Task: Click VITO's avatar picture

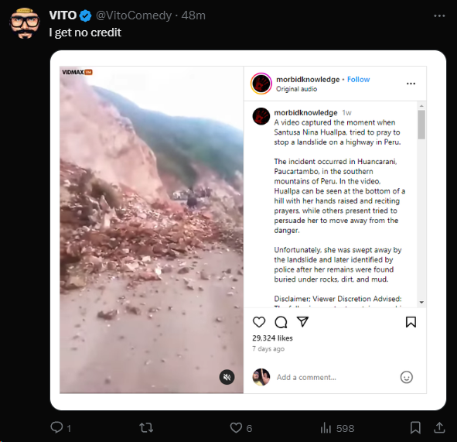Action: coord(25,23)
